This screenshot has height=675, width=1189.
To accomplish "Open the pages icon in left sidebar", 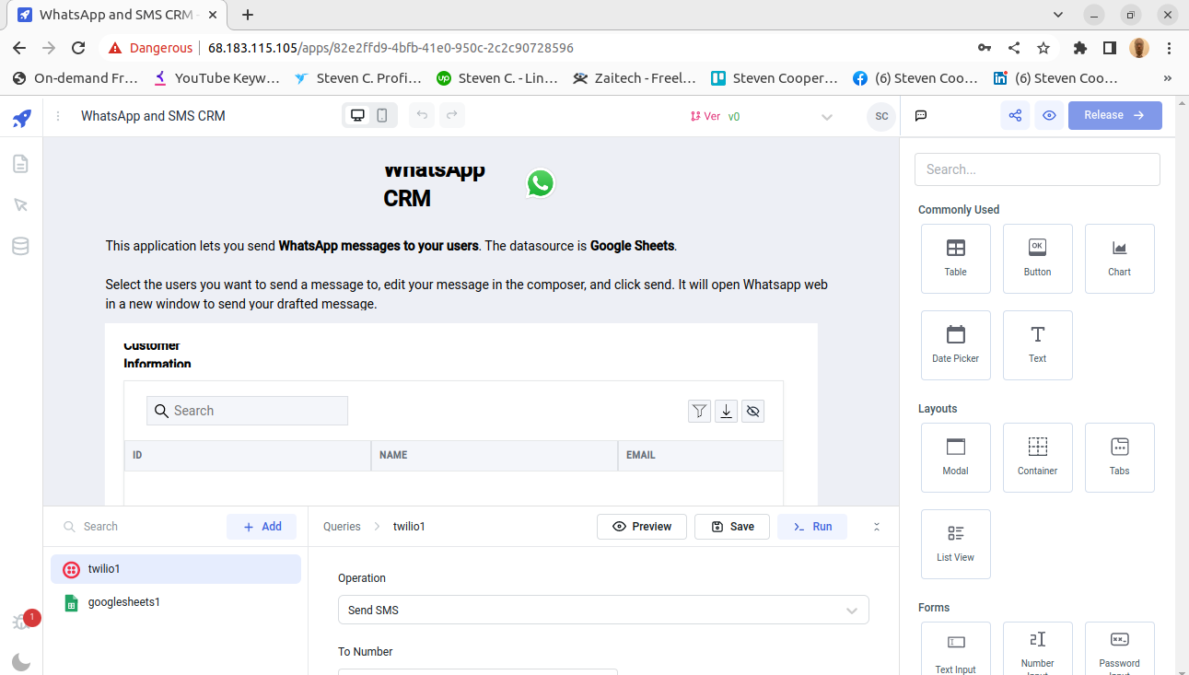I will coord(20,164).
